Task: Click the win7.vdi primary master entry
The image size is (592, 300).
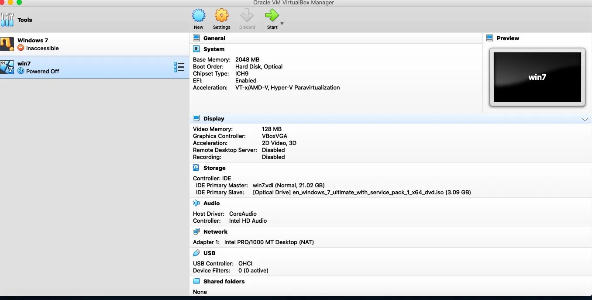Action: coord(289,185)
